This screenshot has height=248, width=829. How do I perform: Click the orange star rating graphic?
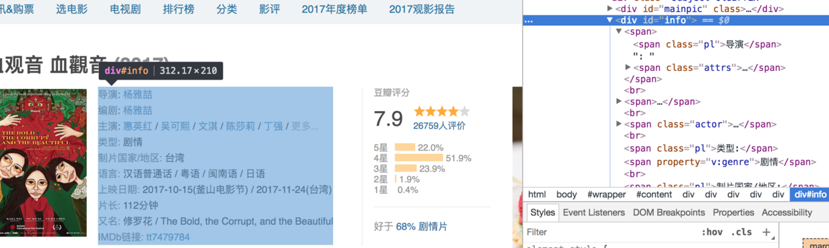(x=441, y=112)
